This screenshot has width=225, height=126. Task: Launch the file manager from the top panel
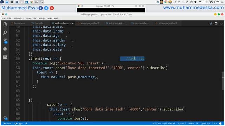7,2
